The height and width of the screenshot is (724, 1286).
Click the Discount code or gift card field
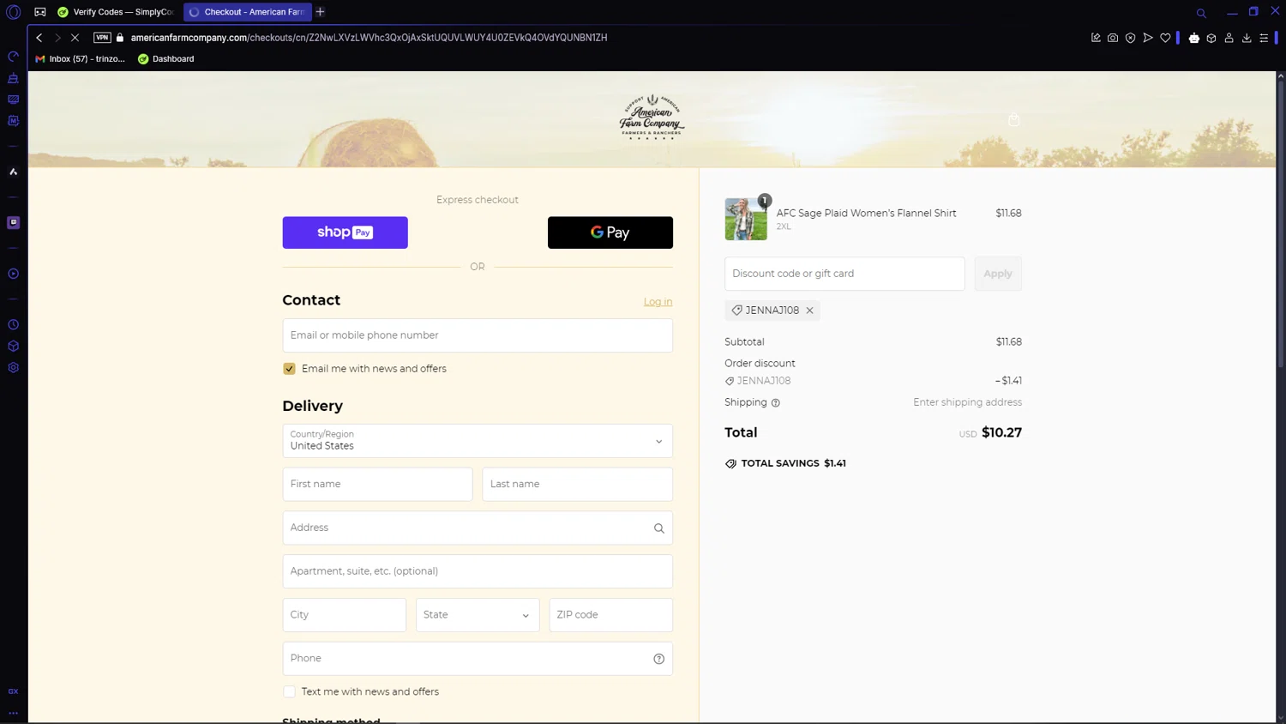click(x=844, y=274)
